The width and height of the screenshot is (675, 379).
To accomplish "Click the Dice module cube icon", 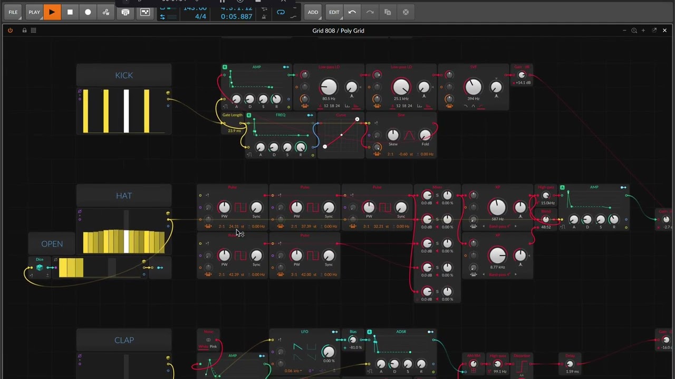I will click(39, 267).
